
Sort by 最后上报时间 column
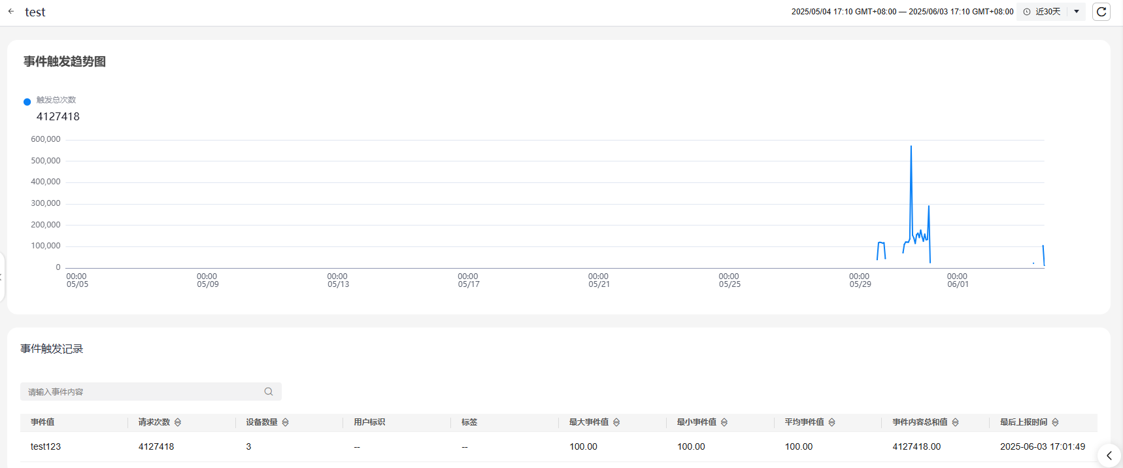pyautogui.click(x=1055, y=422)
